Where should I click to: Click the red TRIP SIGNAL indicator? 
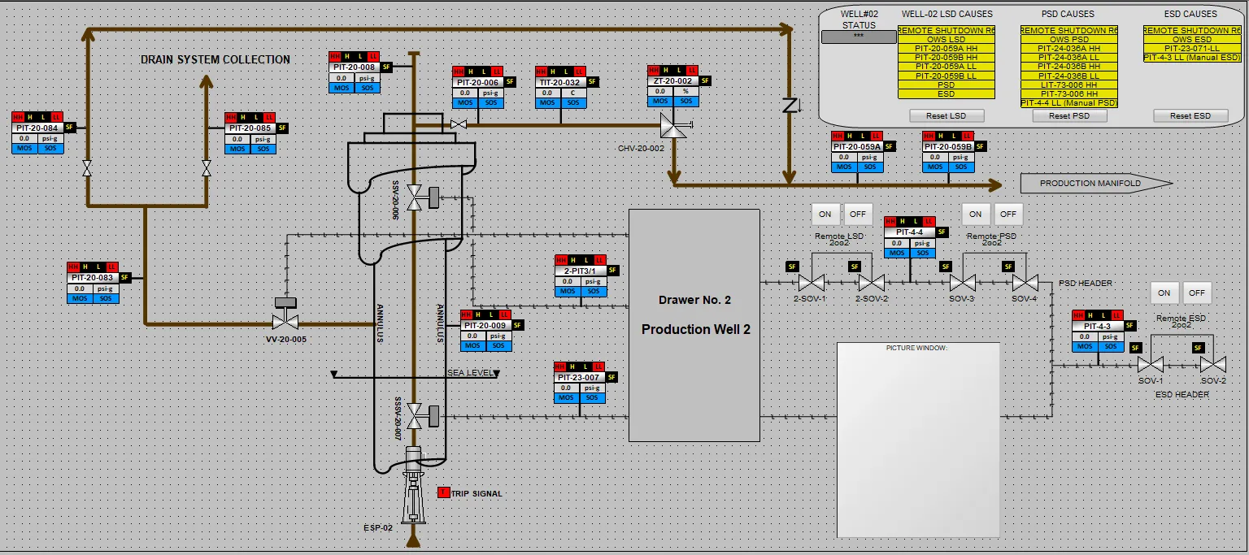tap(443, 492)
